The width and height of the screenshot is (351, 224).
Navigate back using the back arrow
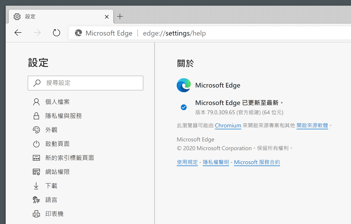(18, 33)
